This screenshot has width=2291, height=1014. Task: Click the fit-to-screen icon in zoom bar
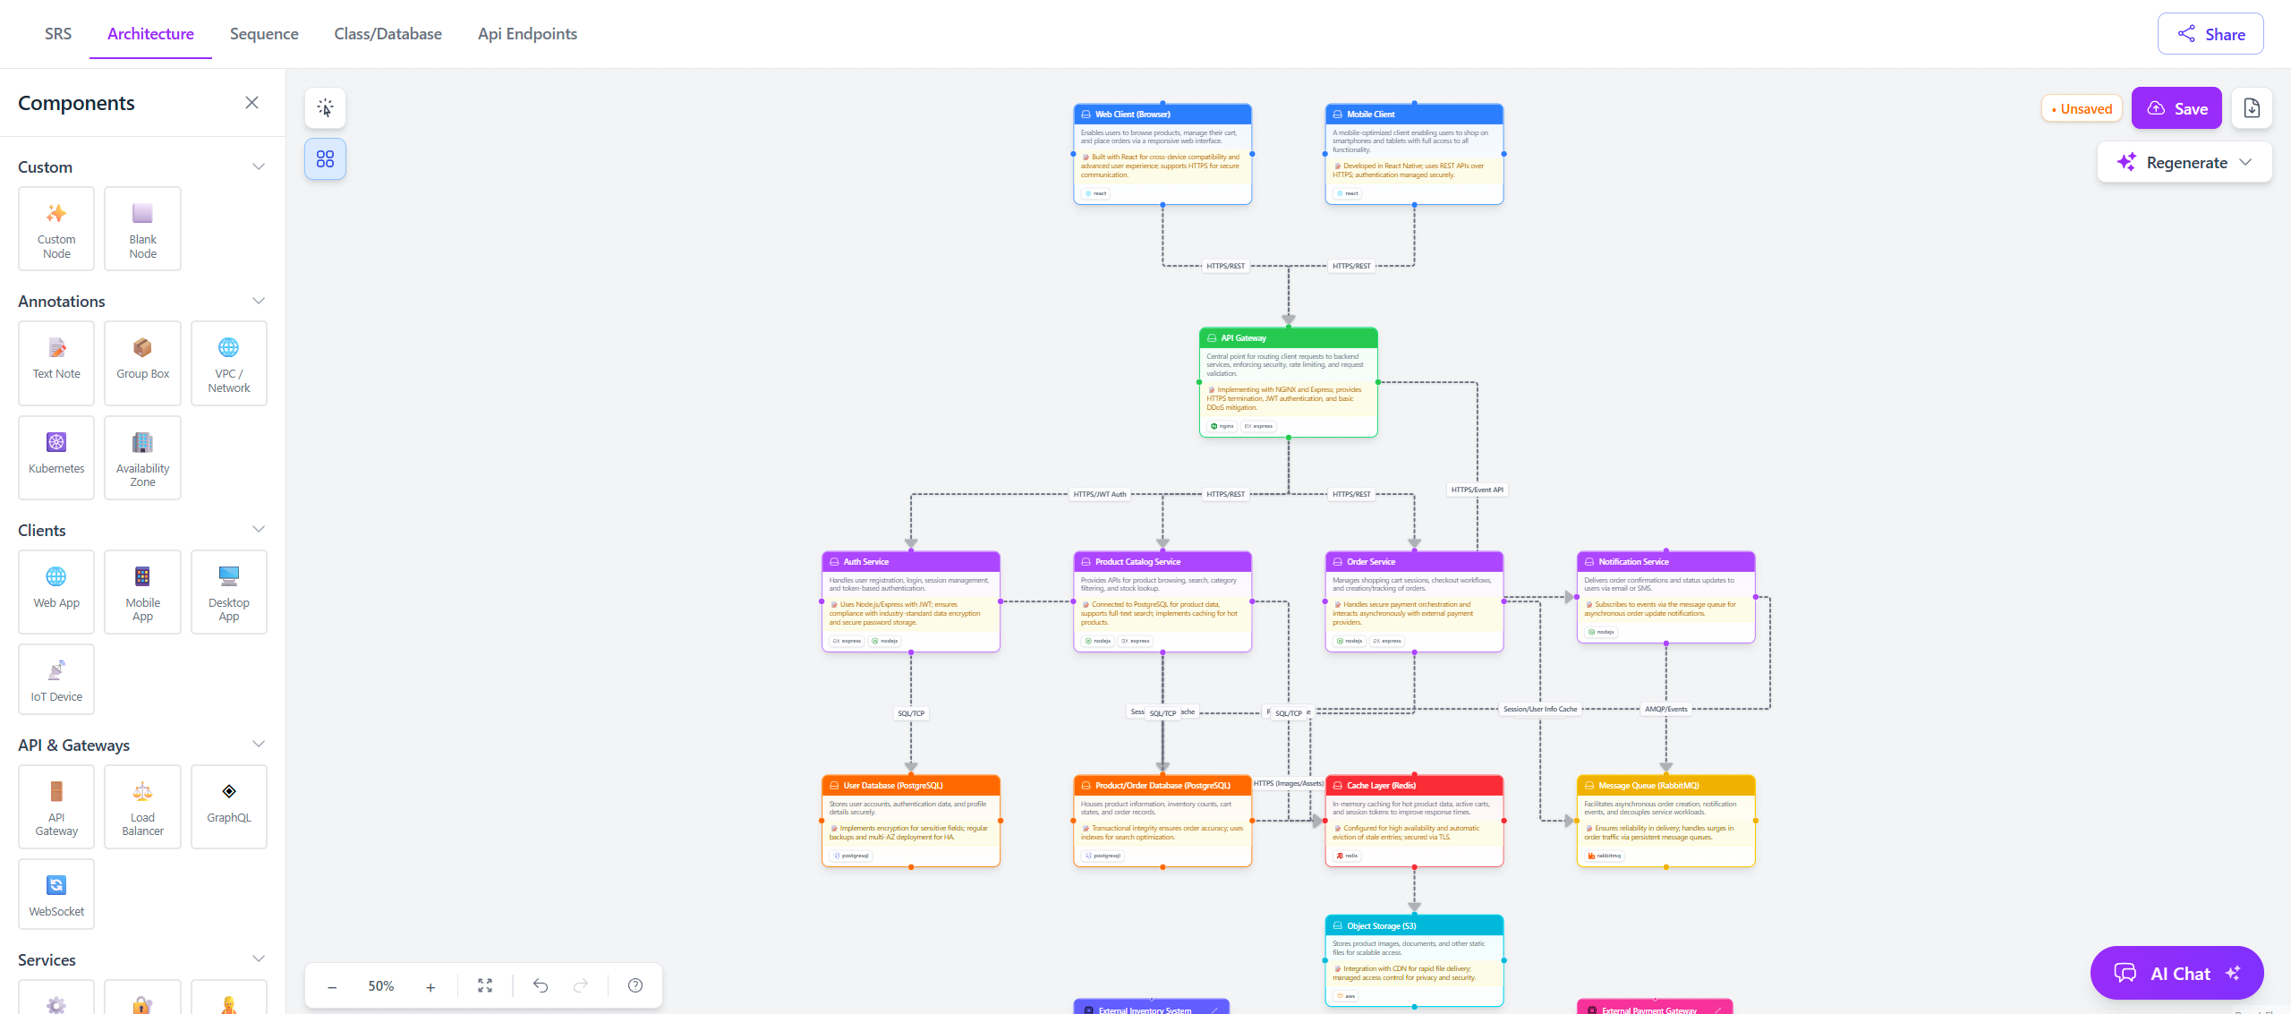pos(485,985)
